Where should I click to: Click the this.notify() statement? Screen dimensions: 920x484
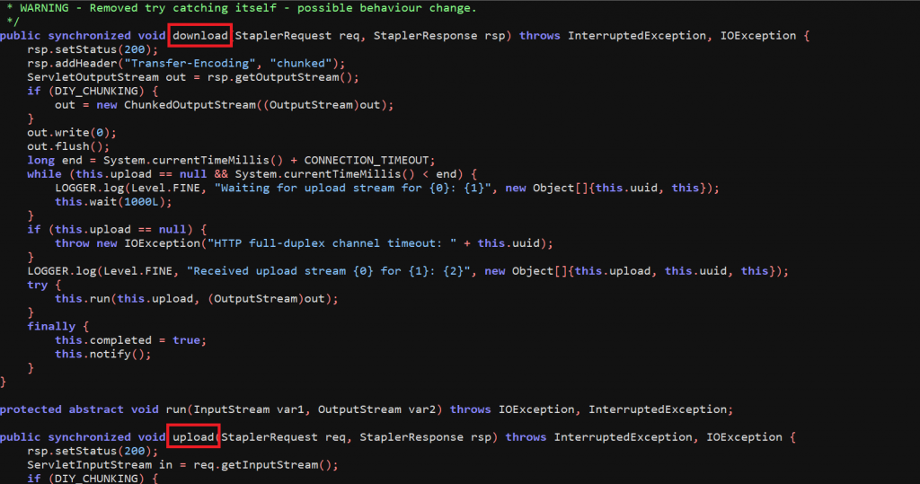[103, 355]
